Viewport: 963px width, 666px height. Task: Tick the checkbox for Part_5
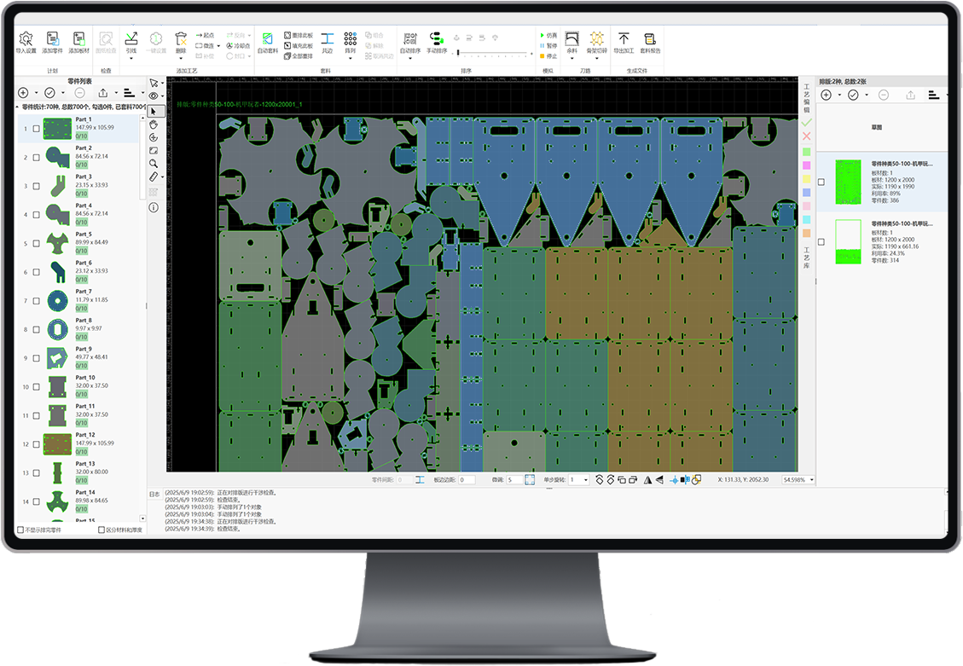point(36,243)
